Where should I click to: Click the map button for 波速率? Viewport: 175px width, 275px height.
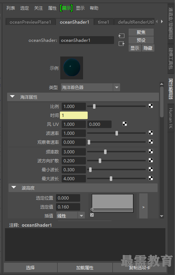[x=151, y=133]
